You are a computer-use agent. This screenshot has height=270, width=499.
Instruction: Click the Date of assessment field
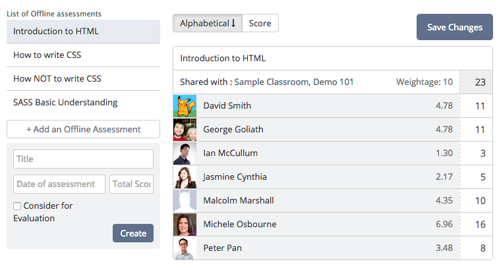point(59,184)
